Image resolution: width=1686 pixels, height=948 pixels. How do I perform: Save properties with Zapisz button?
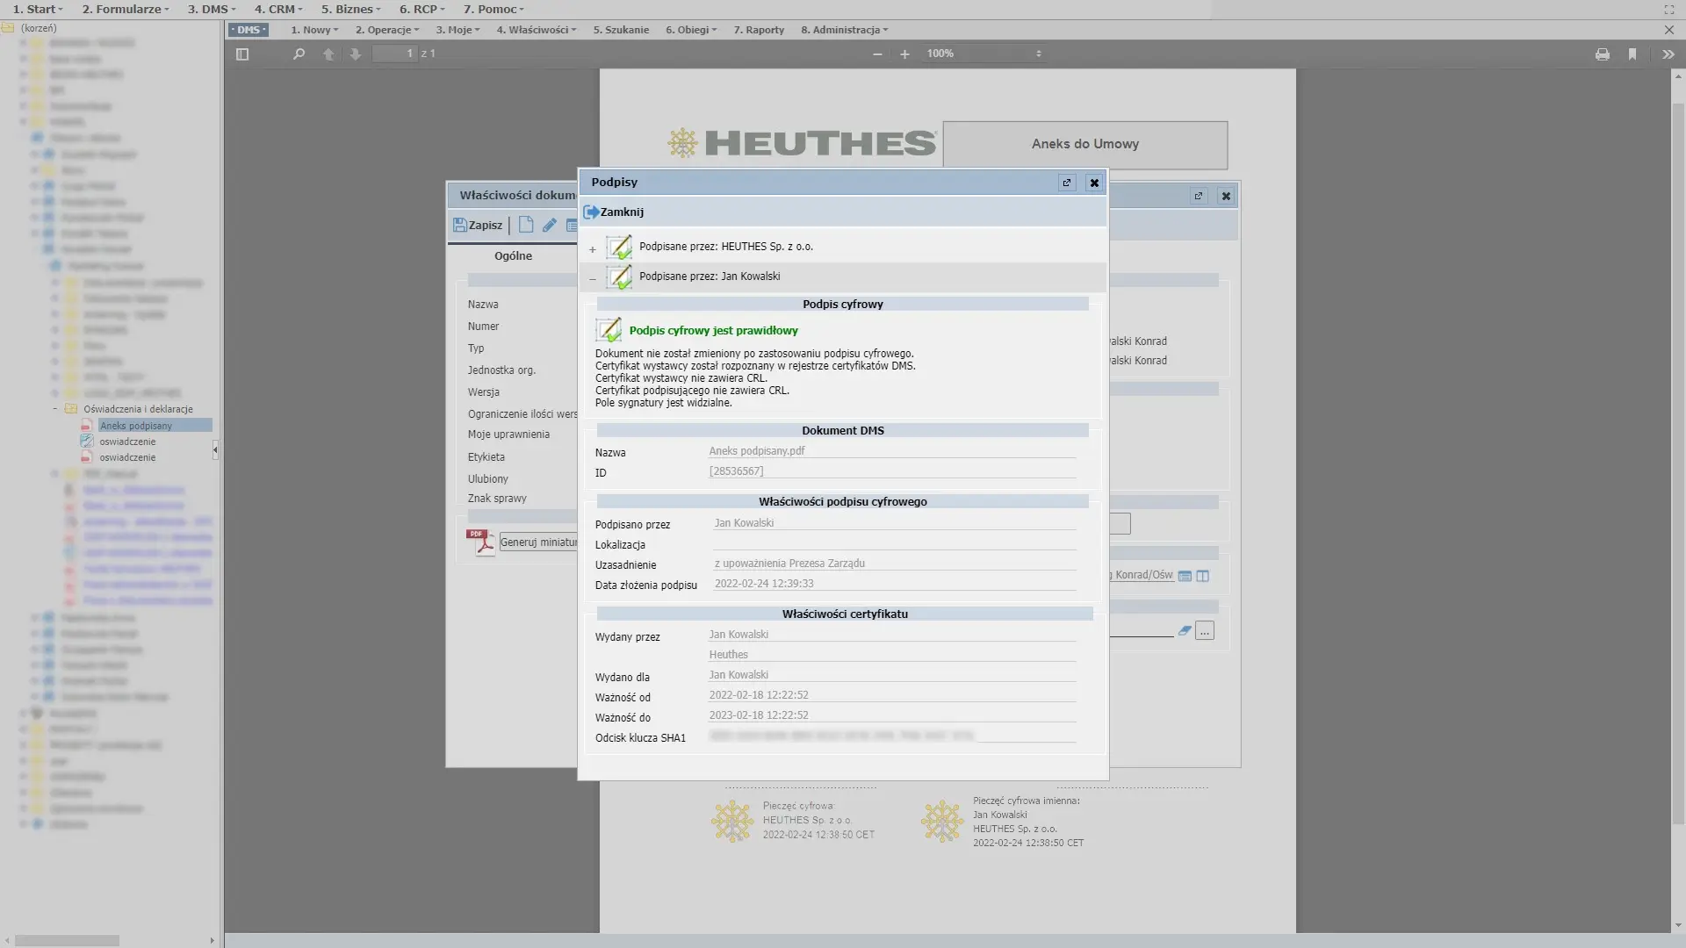479,226
